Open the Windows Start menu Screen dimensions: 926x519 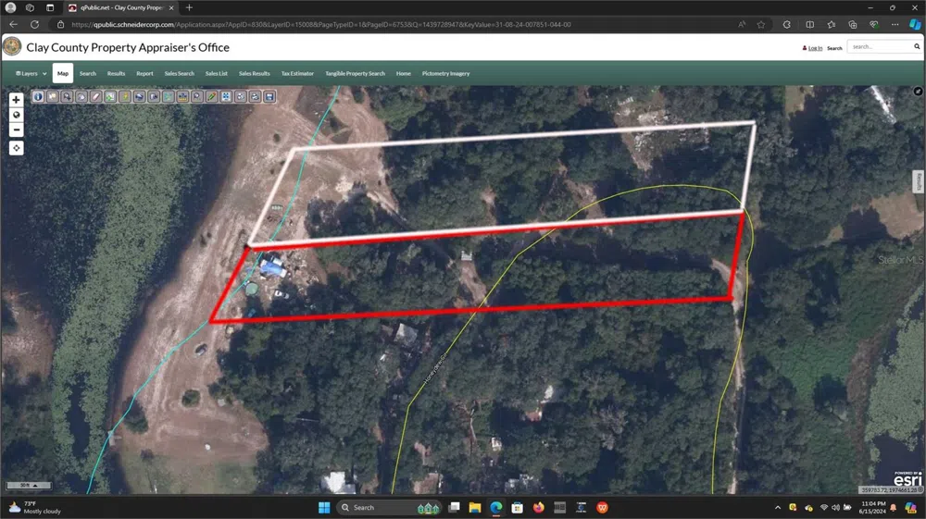point(324,507)
